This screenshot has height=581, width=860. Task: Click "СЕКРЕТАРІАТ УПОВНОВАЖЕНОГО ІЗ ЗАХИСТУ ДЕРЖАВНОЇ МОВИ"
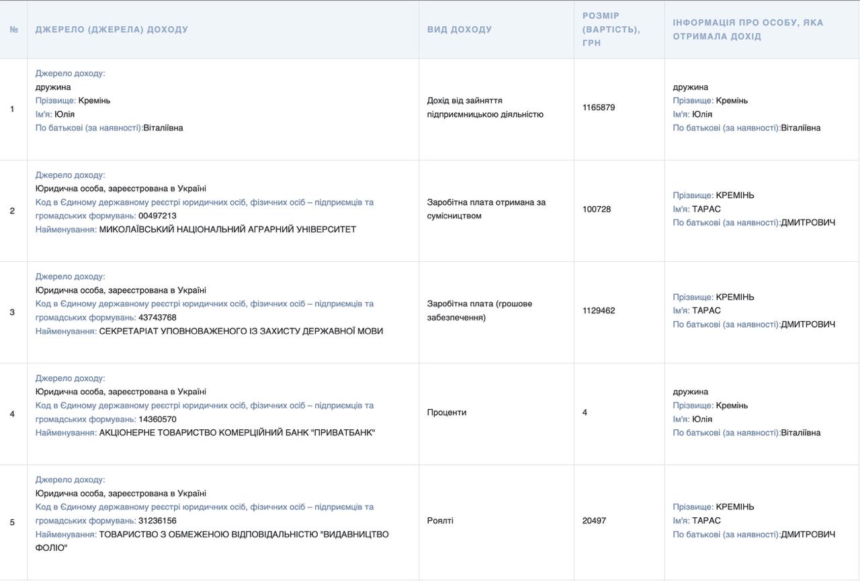(x=241, y=331)
